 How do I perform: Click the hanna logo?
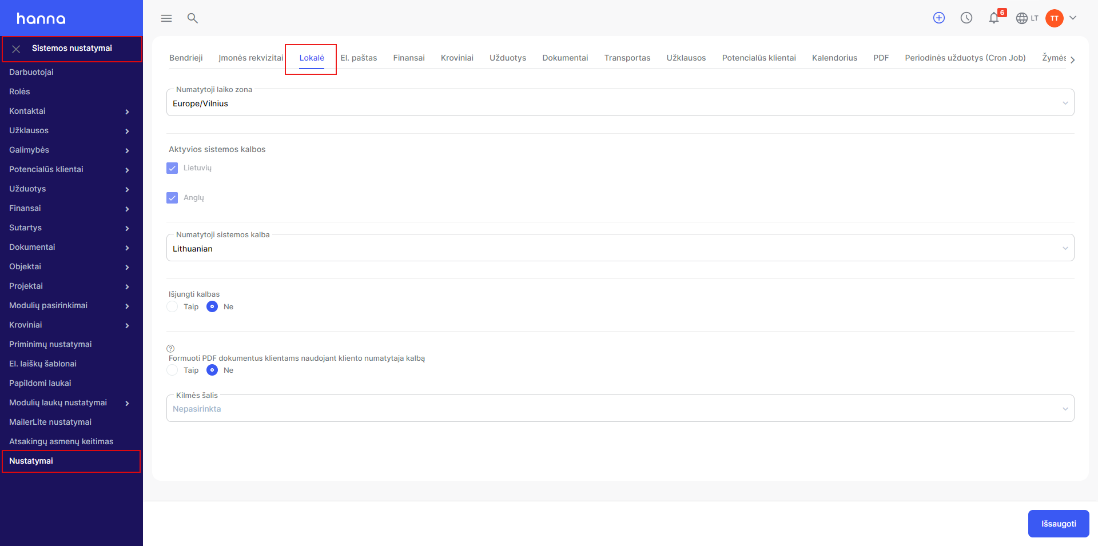(41, 19)
